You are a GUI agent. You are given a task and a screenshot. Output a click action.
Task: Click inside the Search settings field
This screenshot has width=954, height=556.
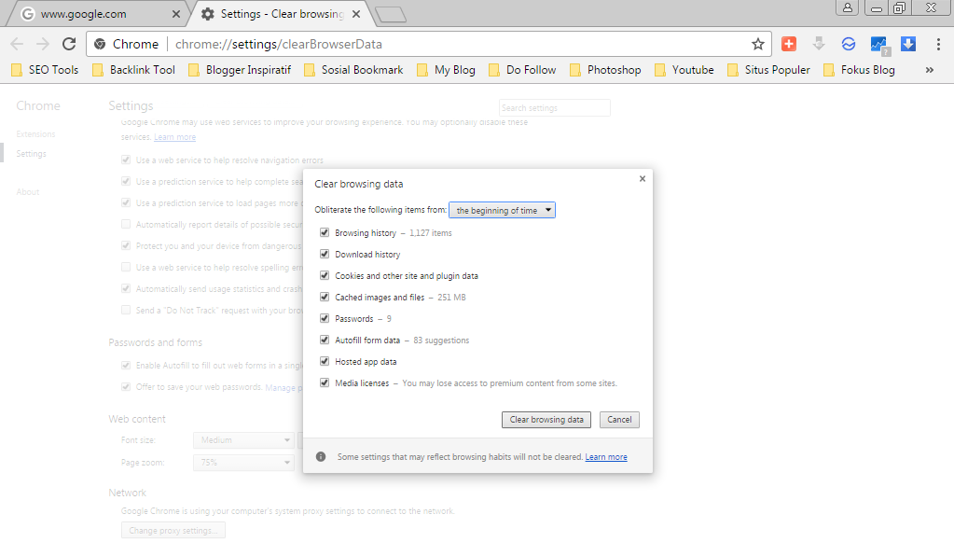point(554,107)
